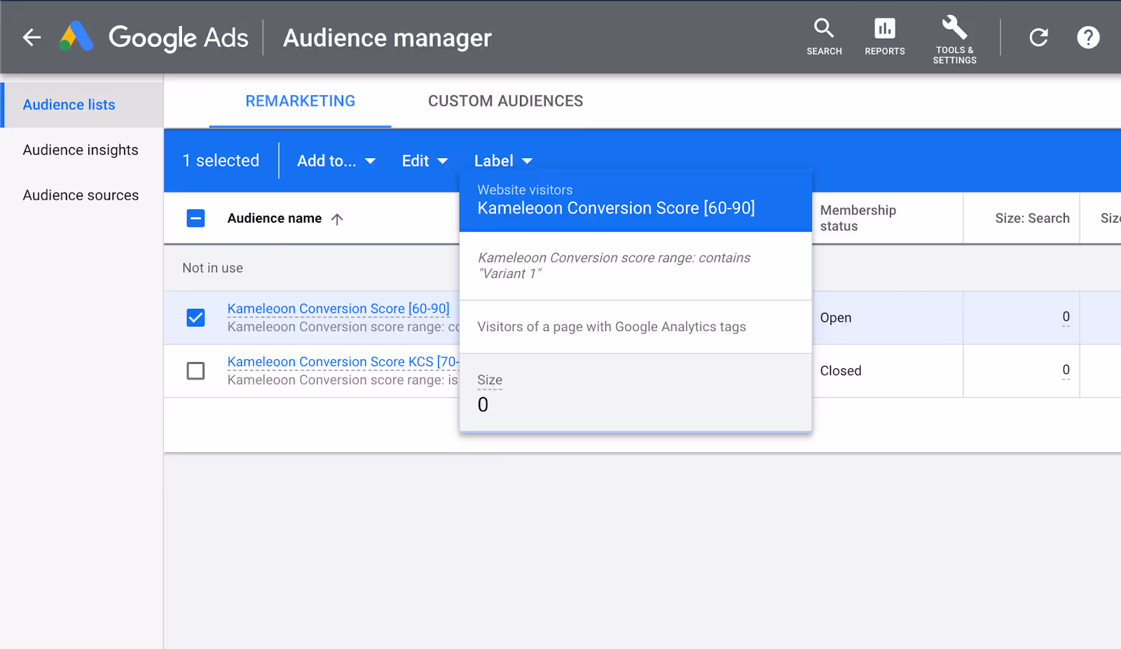Screen dimensions: 1121x649
Task: Refresh the Audience manager page
Action: (1038, 37)
